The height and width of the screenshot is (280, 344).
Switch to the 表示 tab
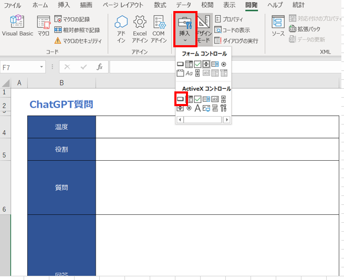click(x=230, y=5)
